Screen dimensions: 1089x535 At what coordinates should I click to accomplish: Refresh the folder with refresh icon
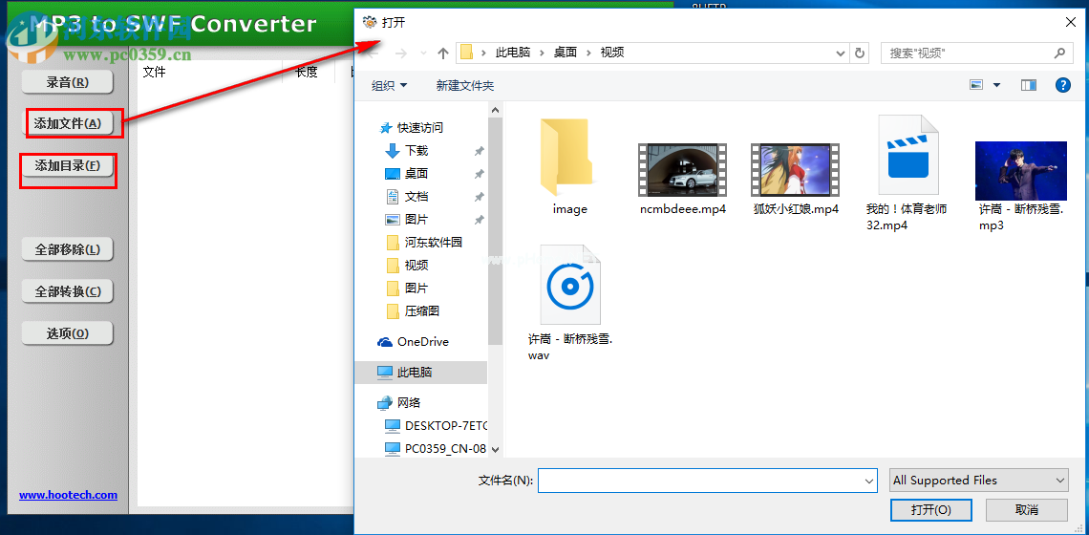point(859,53)
